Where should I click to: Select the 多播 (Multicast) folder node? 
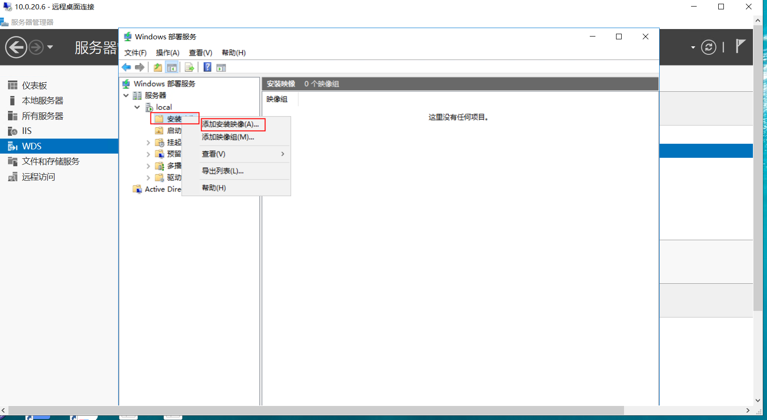pyautogui.click(x=169, y=166)
